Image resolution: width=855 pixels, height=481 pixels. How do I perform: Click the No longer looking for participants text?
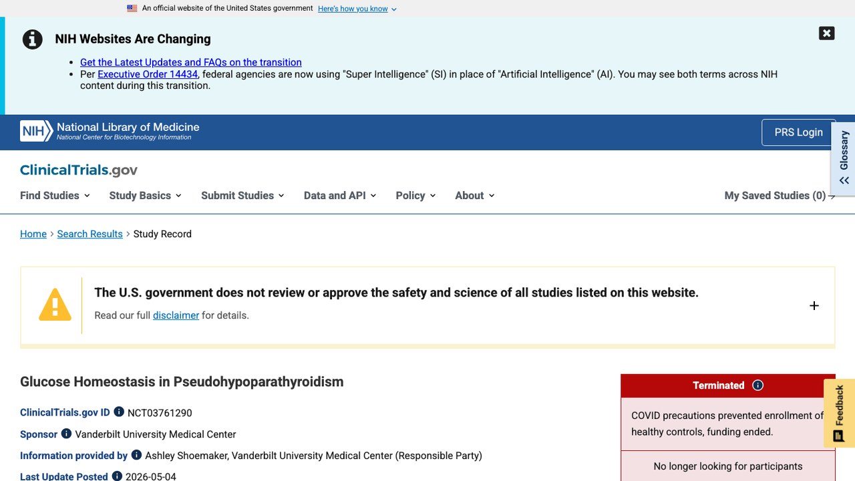coord(728,466)
